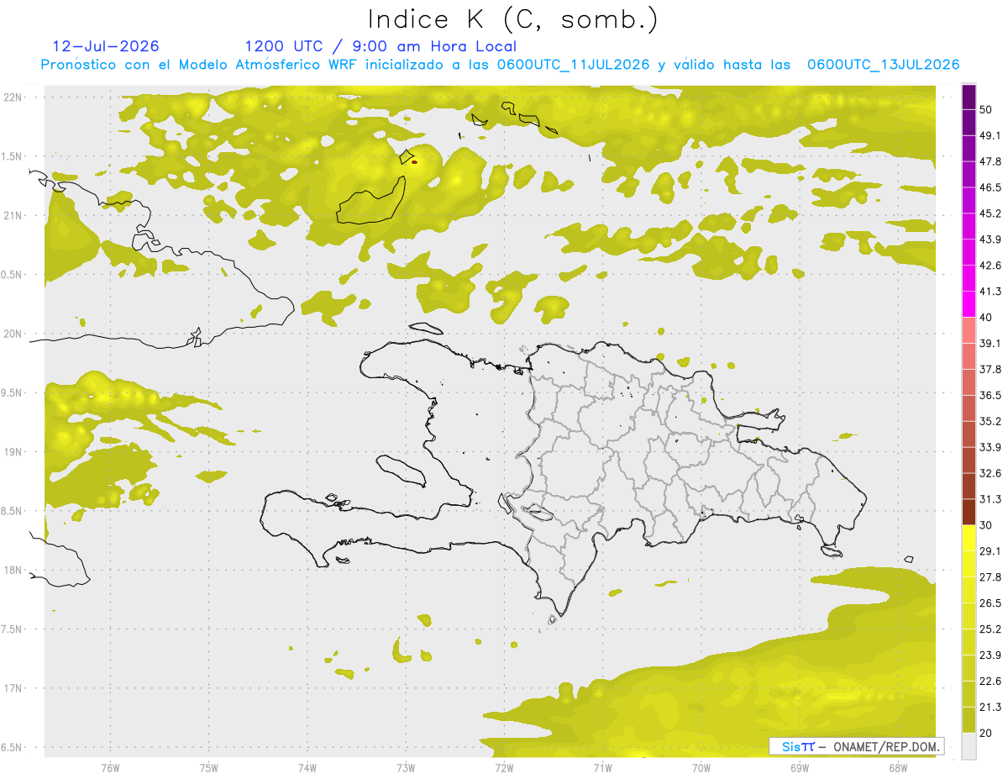Click the '47.8' colorbar value
Screen dimensions: 1008x779
coord(990,161)
